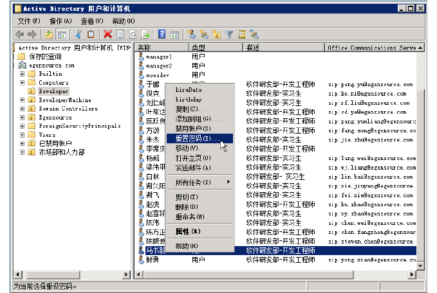The image size is (437, 293).
Task: Expand the Domain Controllers container
Action: click(x=22, y=109)
